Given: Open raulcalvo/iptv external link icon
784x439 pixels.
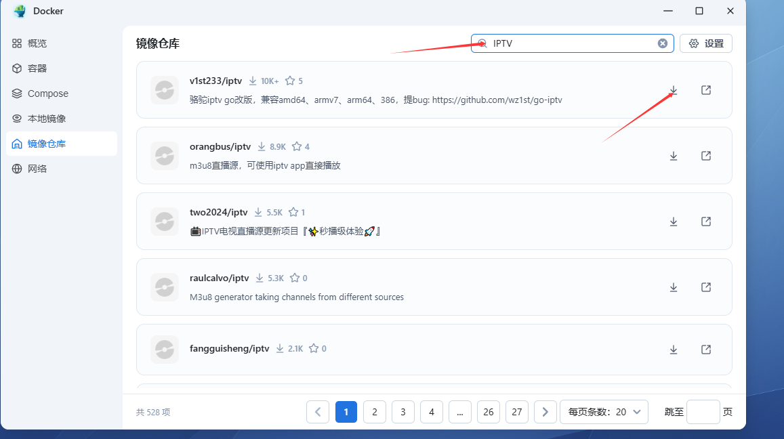Looking at the screenshot, I should coord(706,287).
